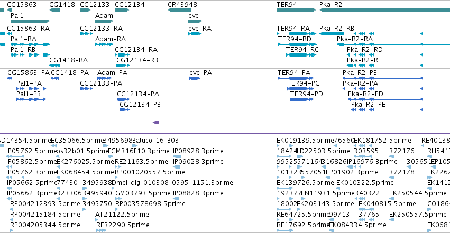Click the CG12134 gene label
The height and width of the screenshot is (233, 450).
coord(130,5)
